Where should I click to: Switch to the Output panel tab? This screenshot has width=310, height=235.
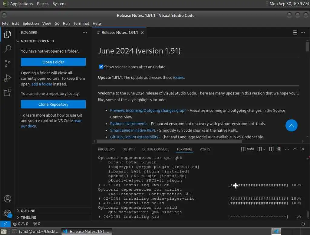pyautogui.click(x=129, y=149)
